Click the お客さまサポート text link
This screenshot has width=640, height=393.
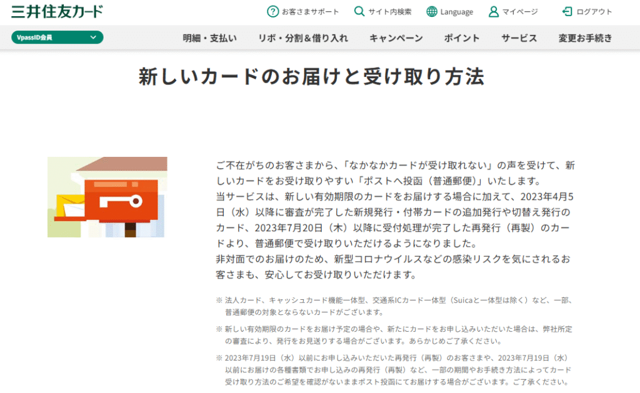pos(311,12)
